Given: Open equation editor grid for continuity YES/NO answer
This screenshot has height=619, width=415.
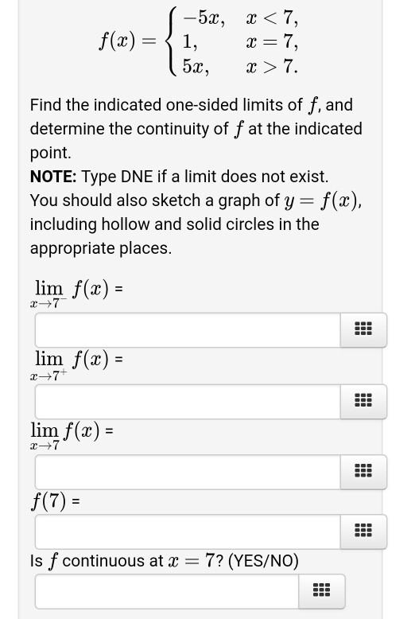Looking at the screenshot, I should click(x=321, y=591).
